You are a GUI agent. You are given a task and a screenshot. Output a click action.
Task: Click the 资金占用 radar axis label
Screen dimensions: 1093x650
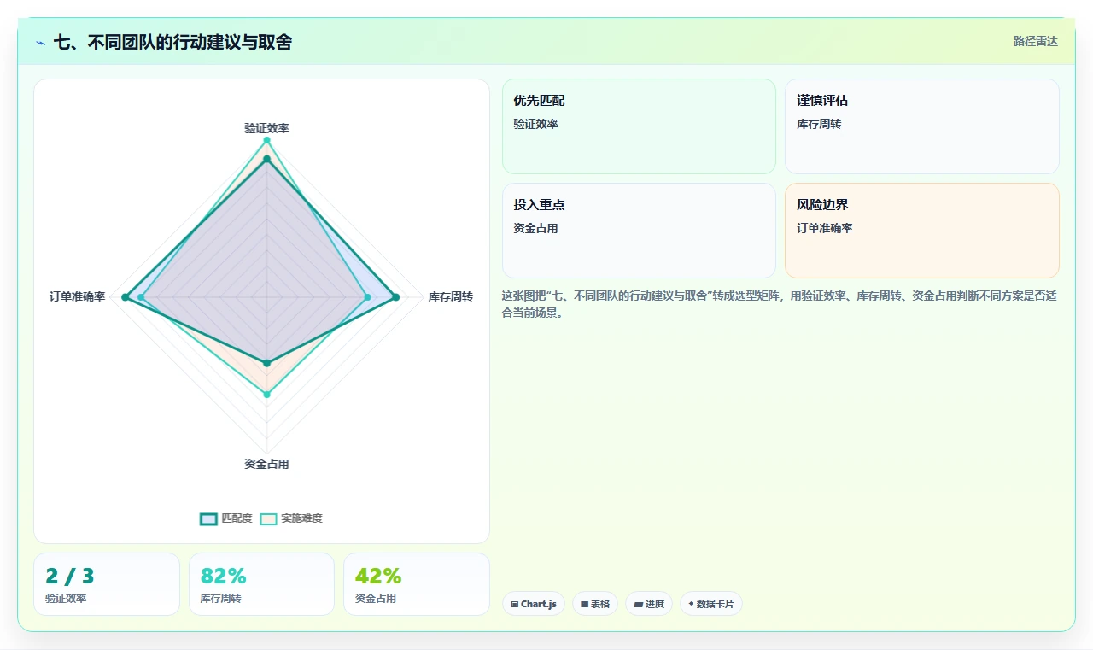(x=266, y=464)
